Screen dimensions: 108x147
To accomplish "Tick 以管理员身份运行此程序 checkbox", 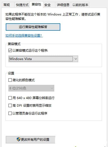I will pyautogui.click(x=10, y=113).
